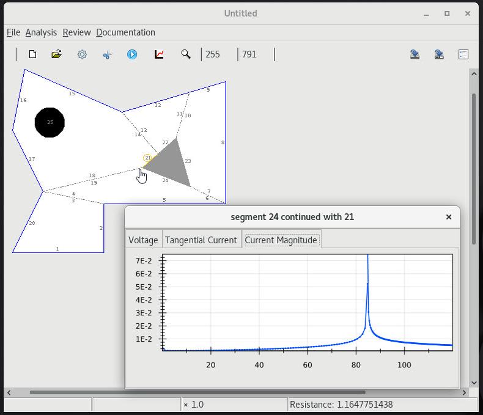Open the Review menu
The height and width of the screenshot is (415, 483).
click(76, 32)
